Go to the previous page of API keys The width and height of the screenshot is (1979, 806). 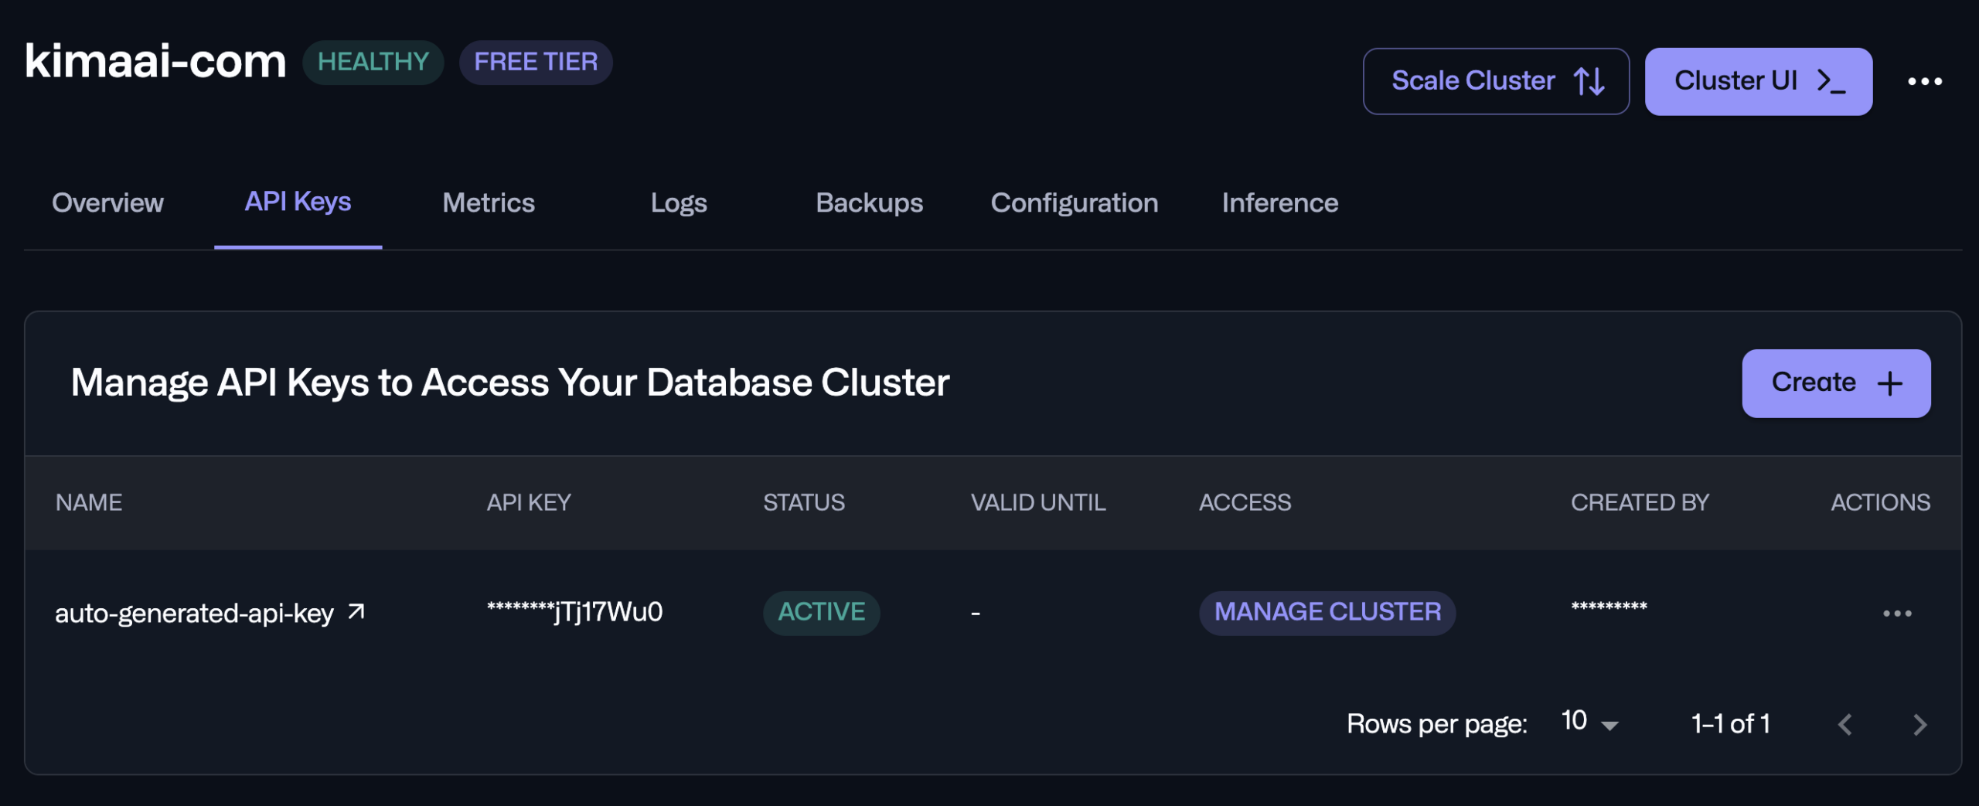pos(1845,724)
